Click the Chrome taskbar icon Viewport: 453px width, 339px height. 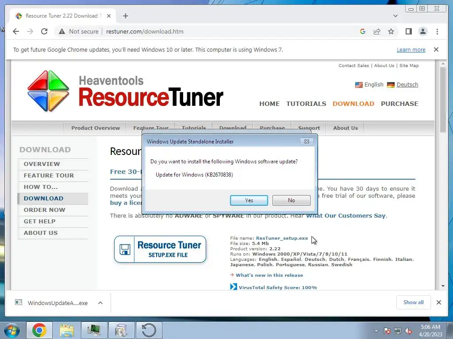39,330
